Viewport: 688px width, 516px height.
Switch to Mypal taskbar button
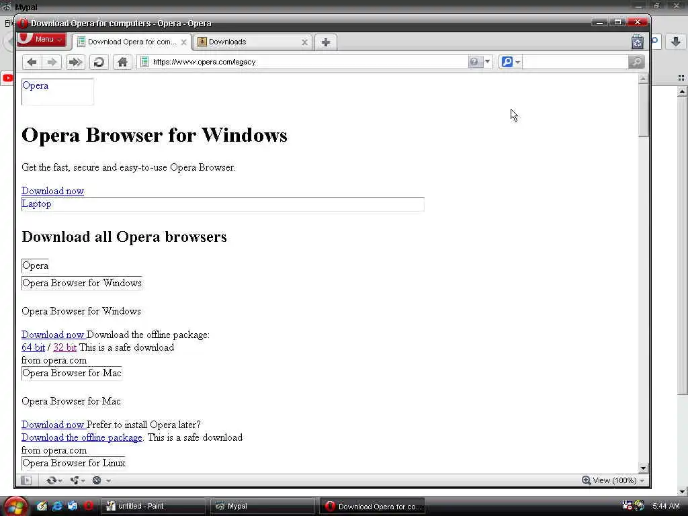[263, 506]
